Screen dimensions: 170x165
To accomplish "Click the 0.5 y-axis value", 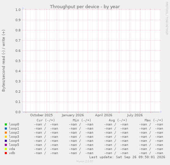I will pos(18,61).
